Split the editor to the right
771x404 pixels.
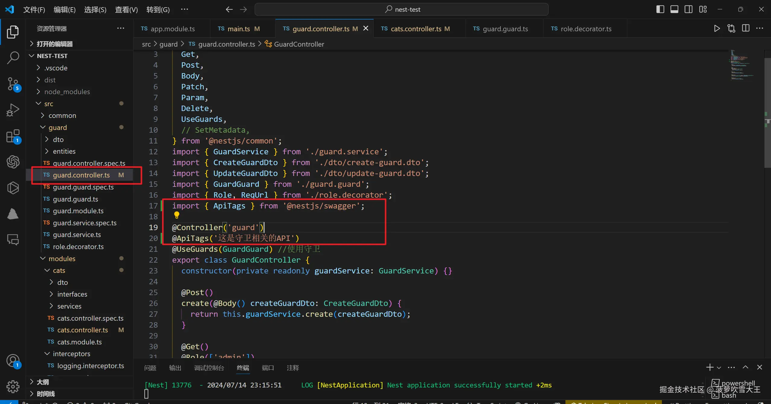click(746, 29)
